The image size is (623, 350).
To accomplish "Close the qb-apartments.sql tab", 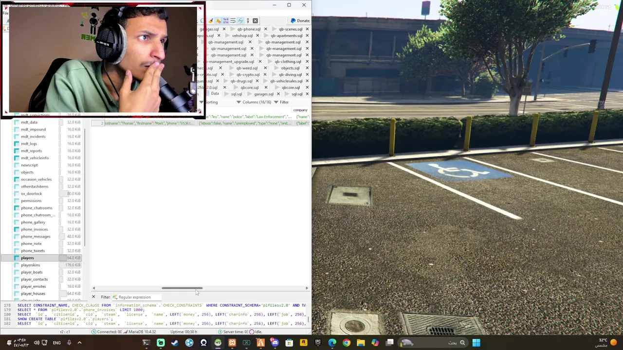I will [307, 35].
